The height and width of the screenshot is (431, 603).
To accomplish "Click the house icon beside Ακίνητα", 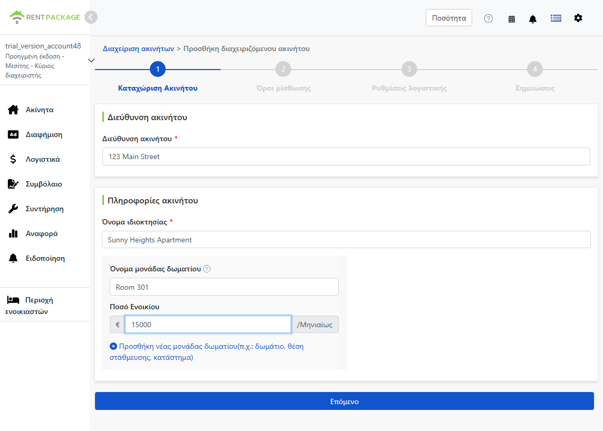I will click(x=13, y=110).
